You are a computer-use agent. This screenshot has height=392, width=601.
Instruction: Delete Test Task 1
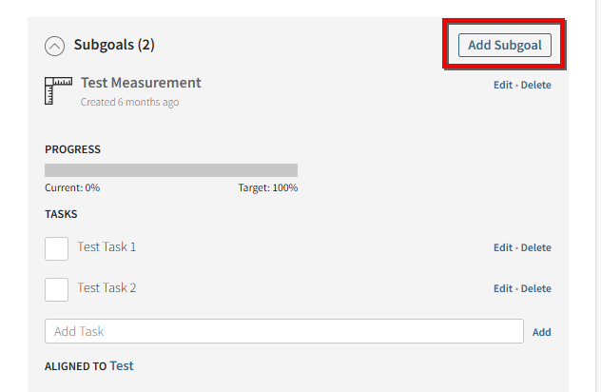point(535,247)
